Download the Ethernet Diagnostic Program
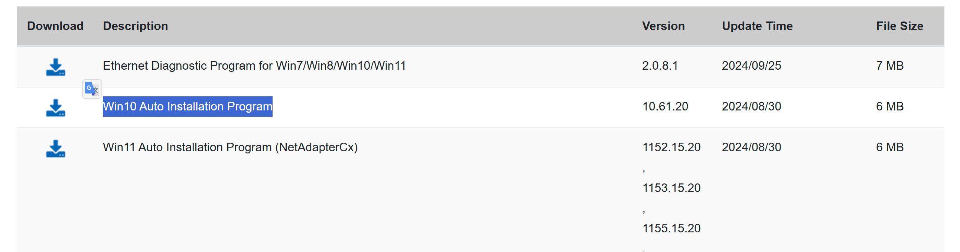Viewport: 960px width, 252px height. tap(56, 67)
